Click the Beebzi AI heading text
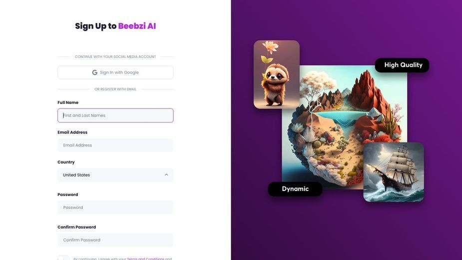The image size is (462, 260). click(137, 26)
